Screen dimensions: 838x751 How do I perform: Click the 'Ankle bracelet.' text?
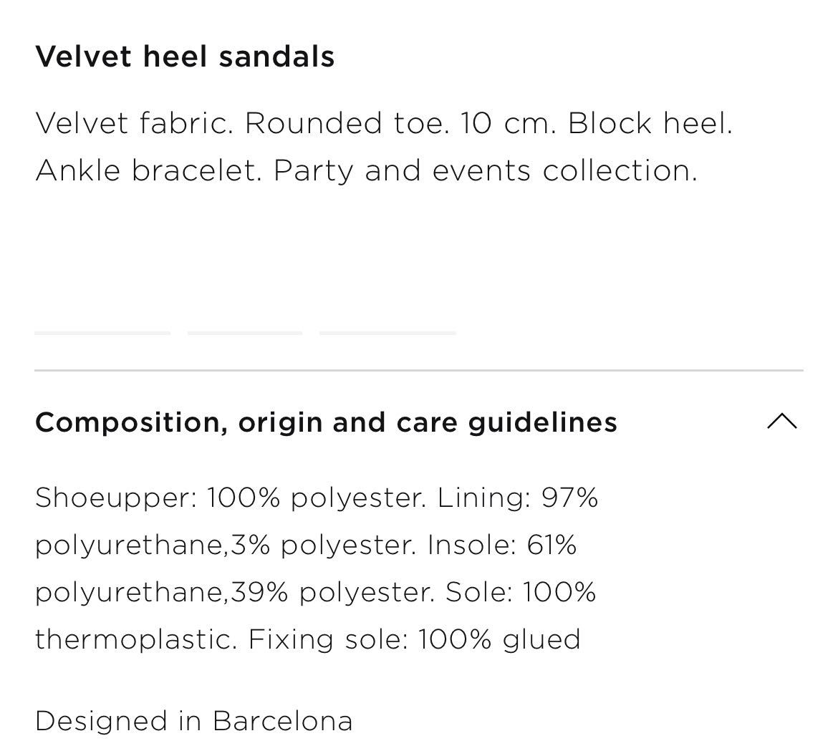[x=148, y=171]
